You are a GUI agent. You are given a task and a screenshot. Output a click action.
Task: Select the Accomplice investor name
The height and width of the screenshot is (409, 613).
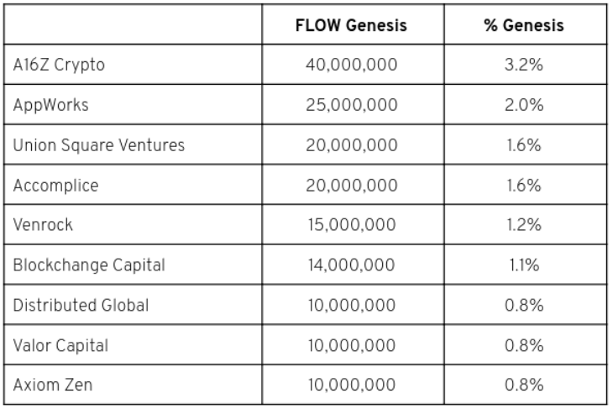pos(55,186)
